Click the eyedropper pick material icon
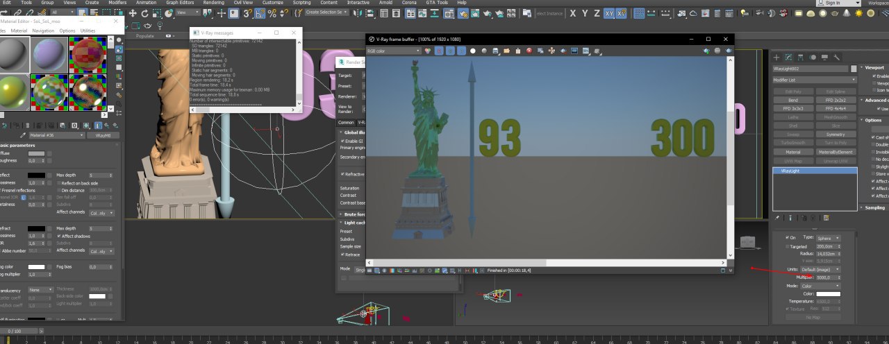This screenshot has height=344, width=889. tap(22, 135)
